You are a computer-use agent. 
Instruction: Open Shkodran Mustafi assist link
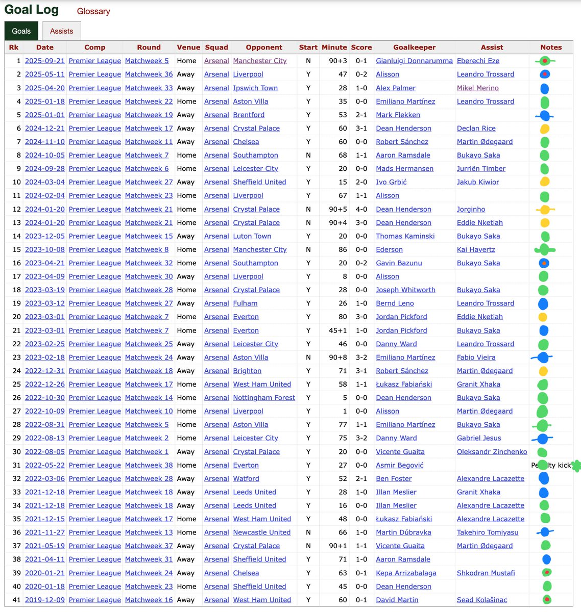(486, 573)
